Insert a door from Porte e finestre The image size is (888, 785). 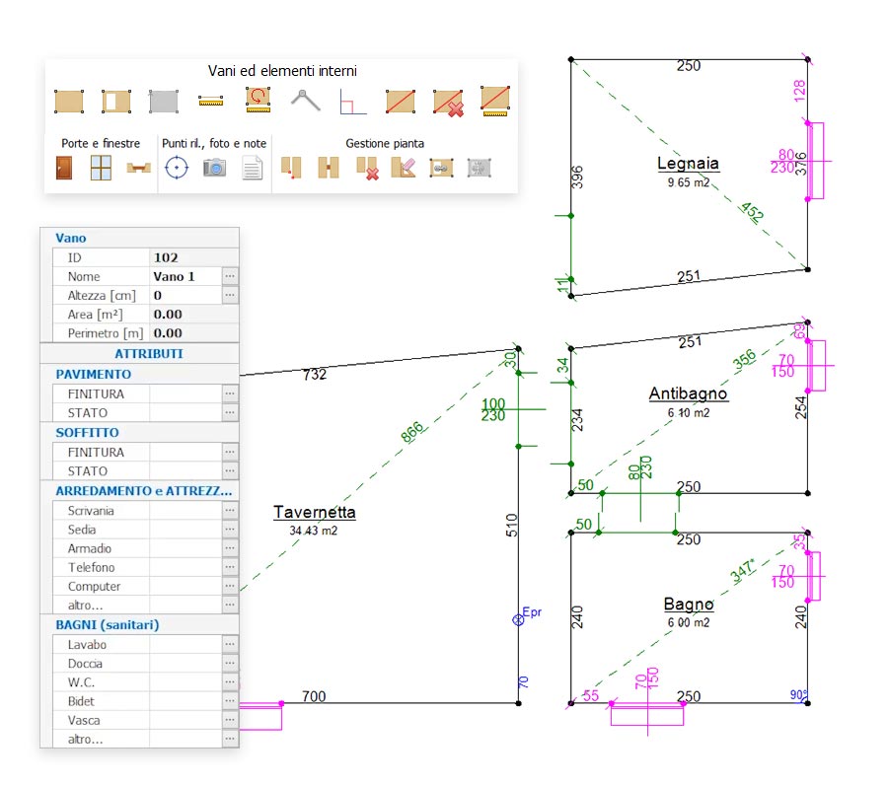64,168
